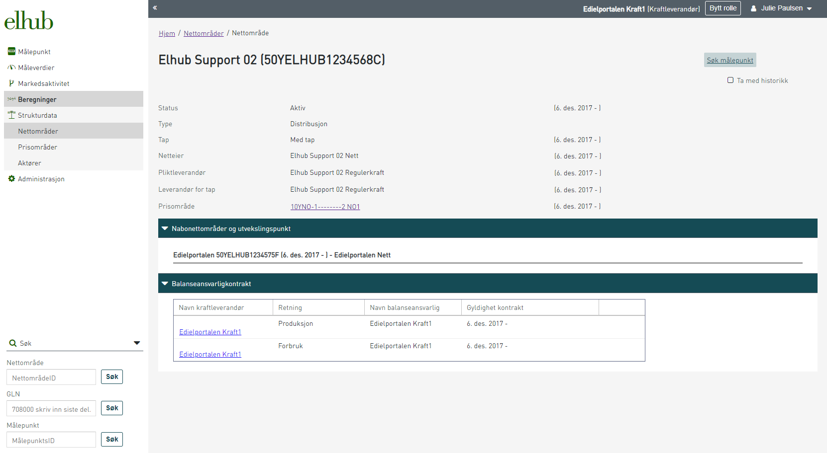The width and height of the screenshot is (827, 453).
Task: Open the Prisområder submenu item
Action: (74, 147)
